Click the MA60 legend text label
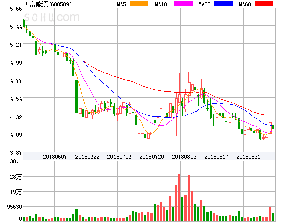 click(245, 4)
